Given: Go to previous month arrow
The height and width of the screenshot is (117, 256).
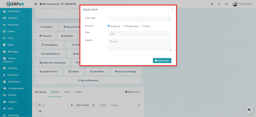Looking at the screenshot, I should 72,105.
